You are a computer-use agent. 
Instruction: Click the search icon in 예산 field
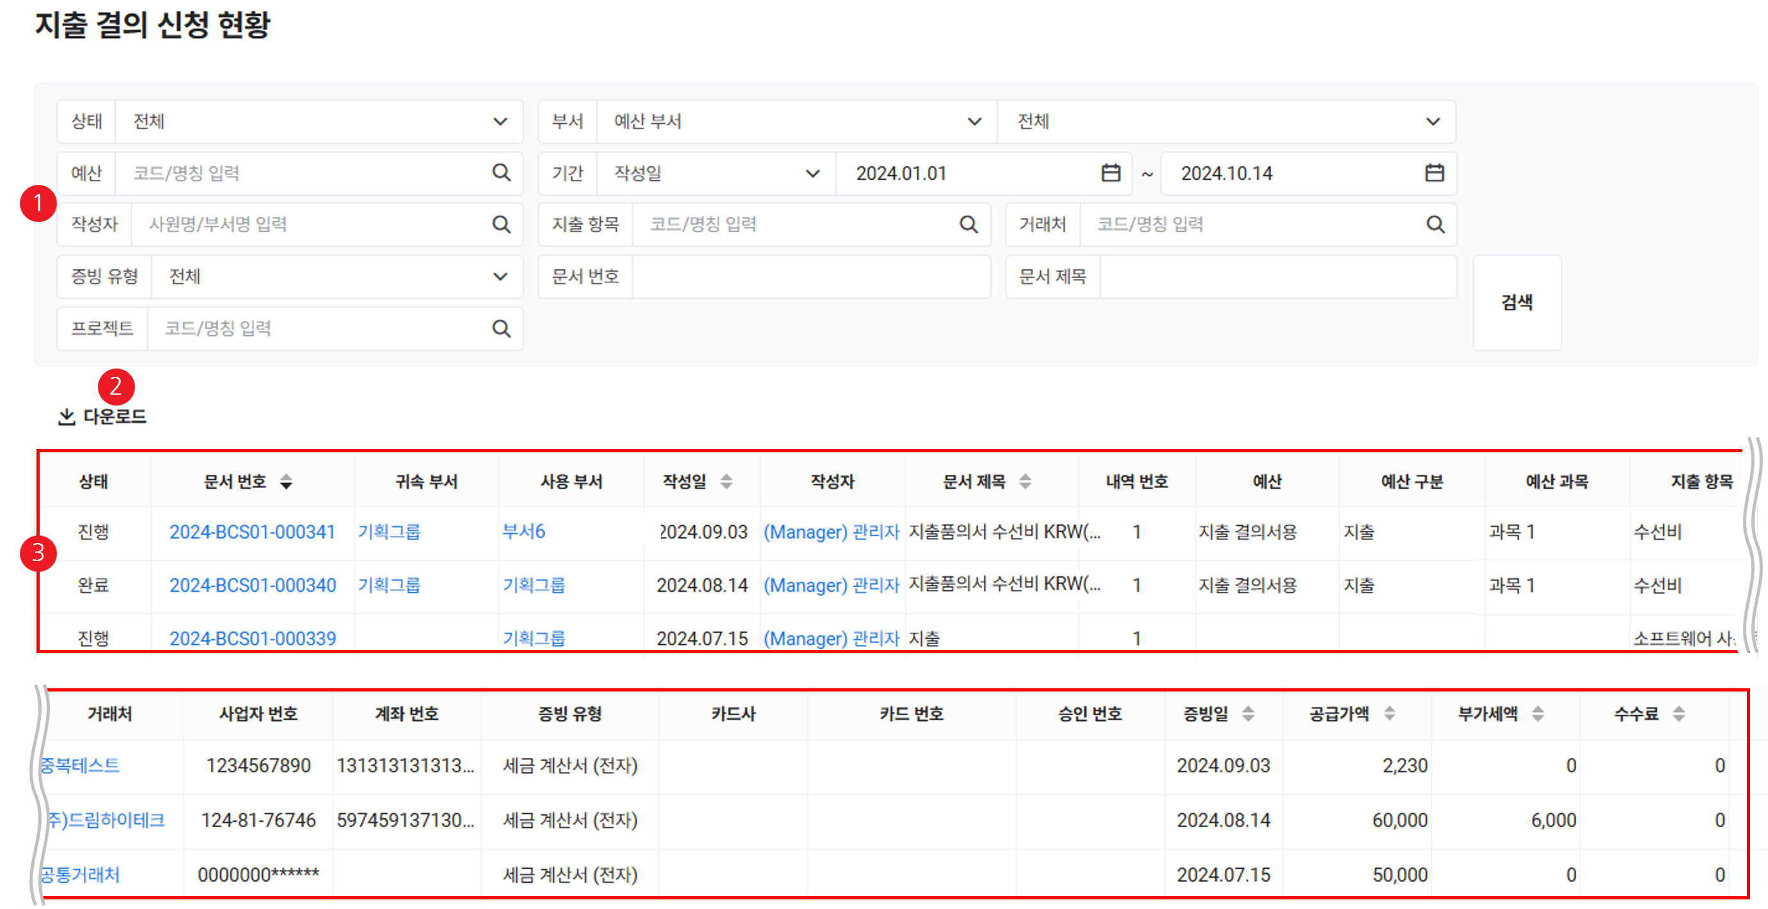[501, 173]
